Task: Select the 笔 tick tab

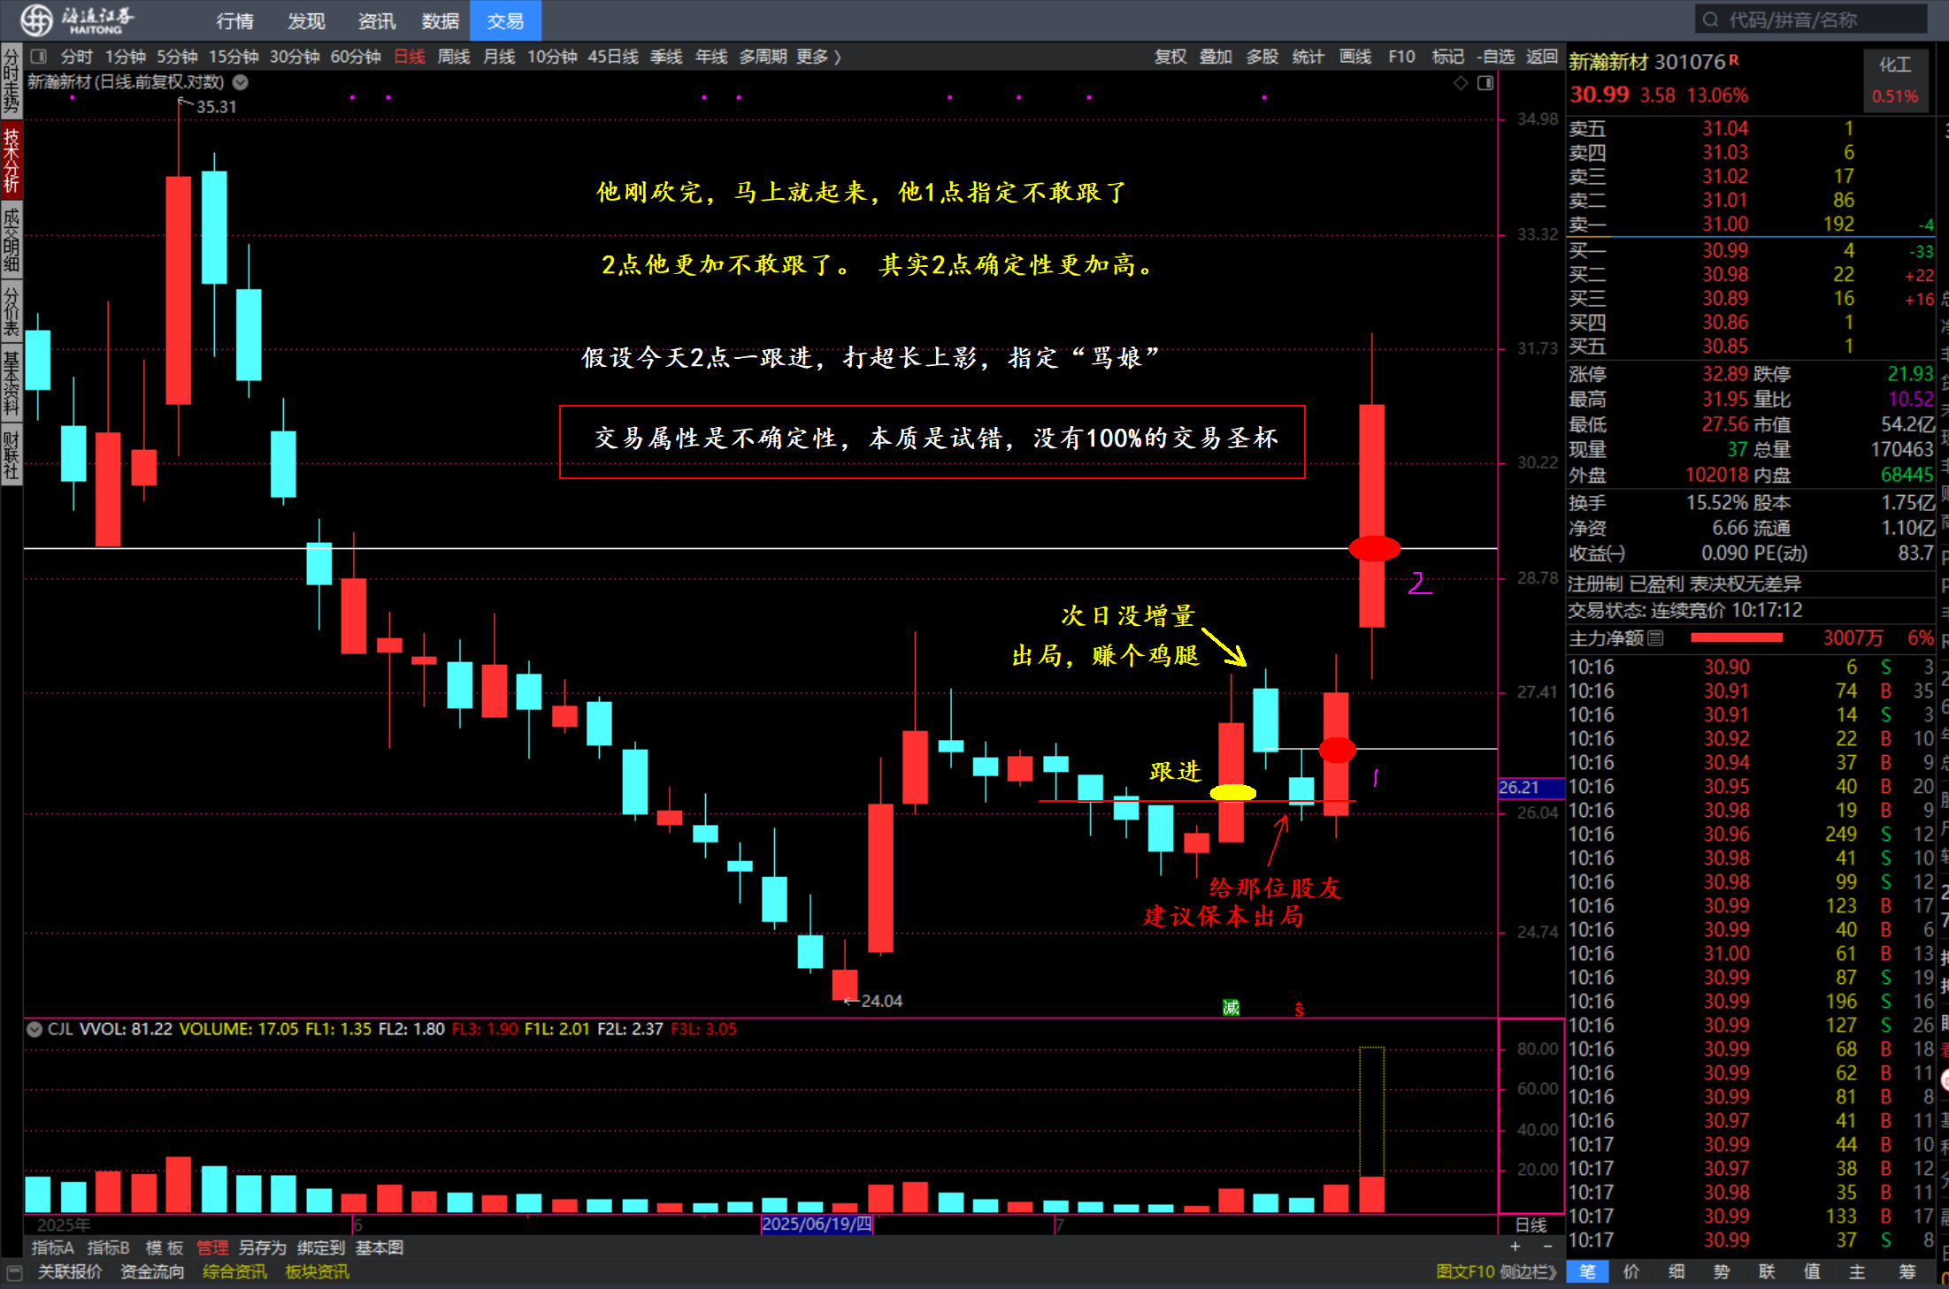Action: (1588, 1271)
